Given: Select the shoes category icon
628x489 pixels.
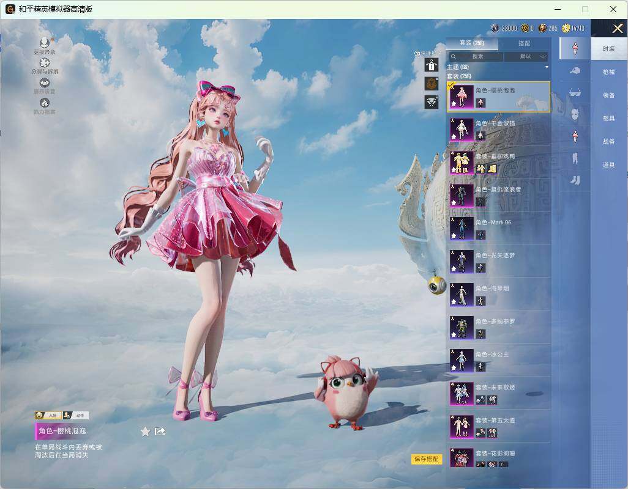Looking at the screenshot, I should pyautogui.click(x=575, y=181).
